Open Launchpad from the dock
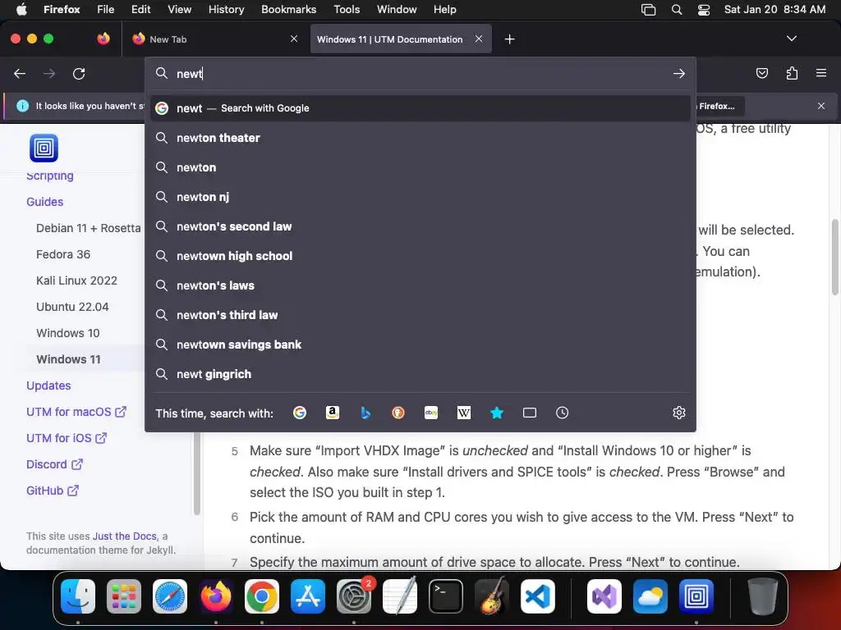 tap(124, 596)
